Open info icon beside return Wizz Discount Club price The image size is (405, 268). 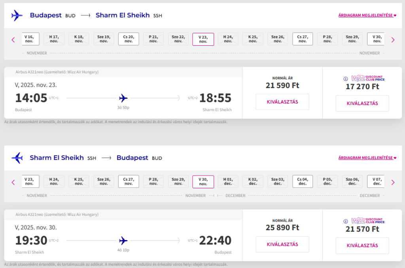pyautogui.click(x=346, y=221)
